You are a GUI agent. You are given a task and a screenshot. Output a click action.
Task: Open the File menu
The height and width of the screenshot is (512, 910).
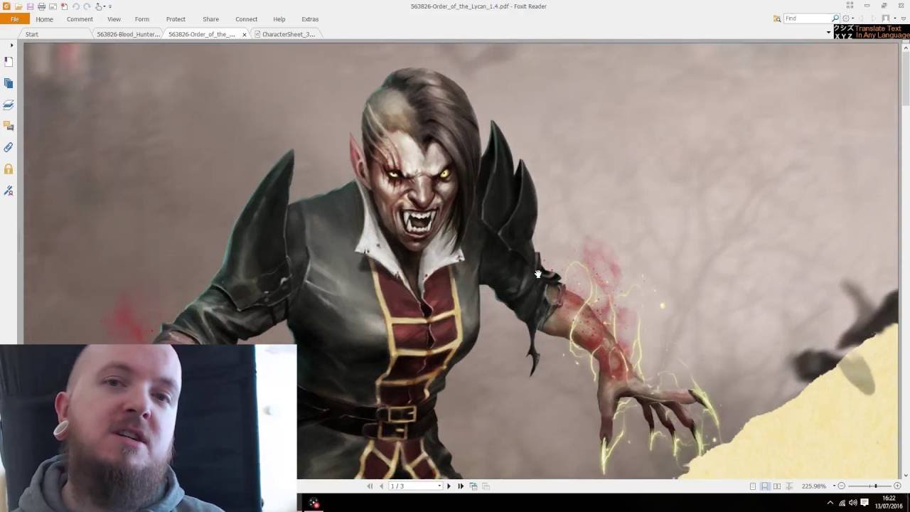(x=14, y=19)
